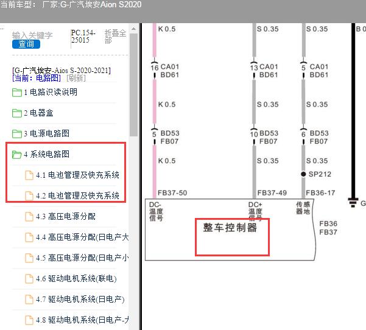Click the page icon beside 4.4 entry
The height and width of the screenshot is (330, 366).
[29, 237]
